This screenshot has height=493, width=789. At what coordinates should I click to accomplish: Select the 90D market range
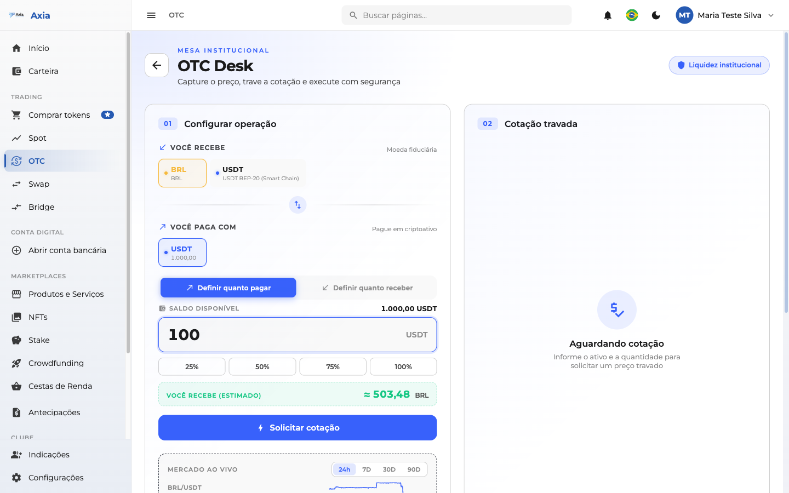tap(414, 469)
